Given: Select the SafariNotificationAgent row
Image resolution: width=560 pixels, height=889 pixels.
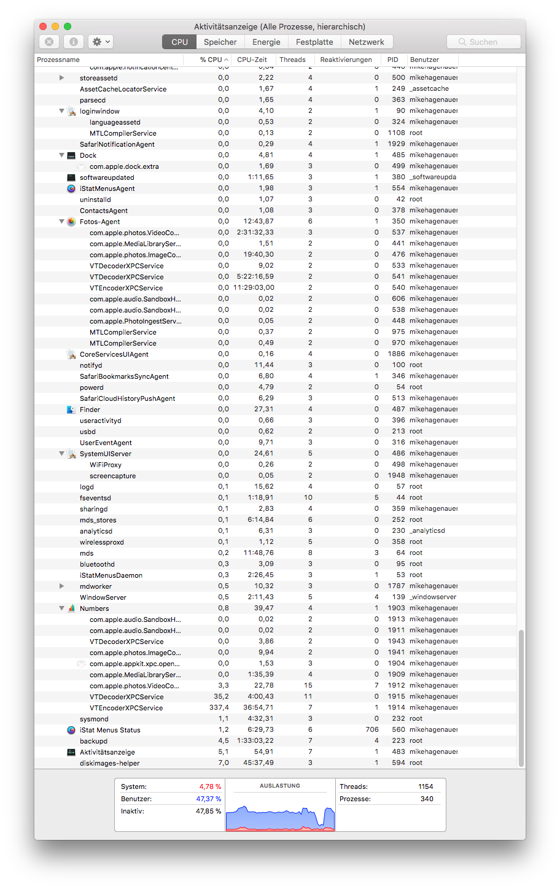Looking at the screenshot, I should (x=276, y=144).
